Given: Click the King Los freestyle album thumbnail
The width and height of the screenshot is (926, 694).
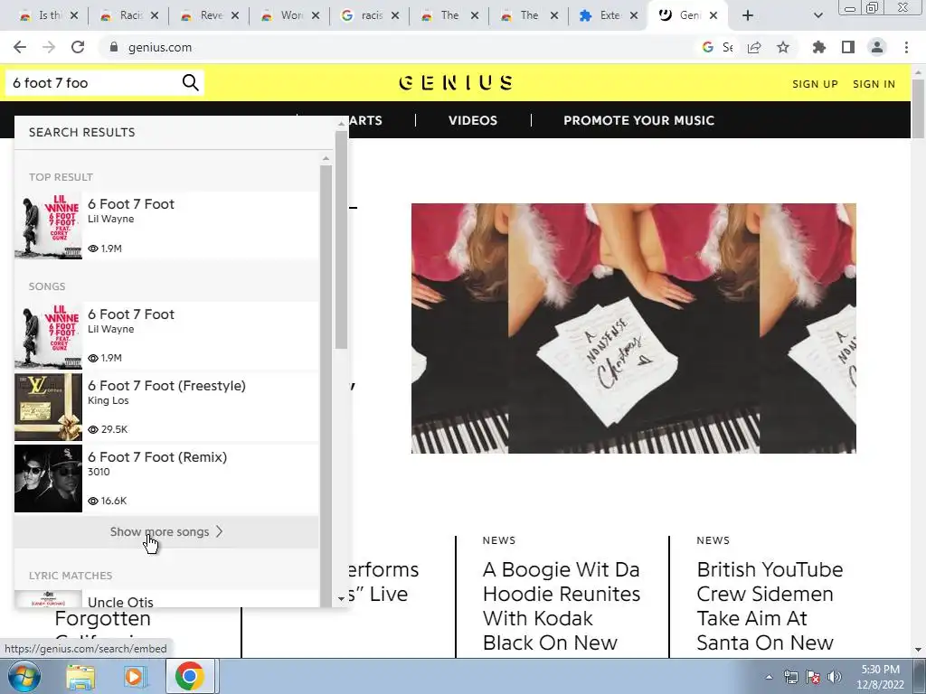Looking at the screenshot, I should tap(49, 407).
